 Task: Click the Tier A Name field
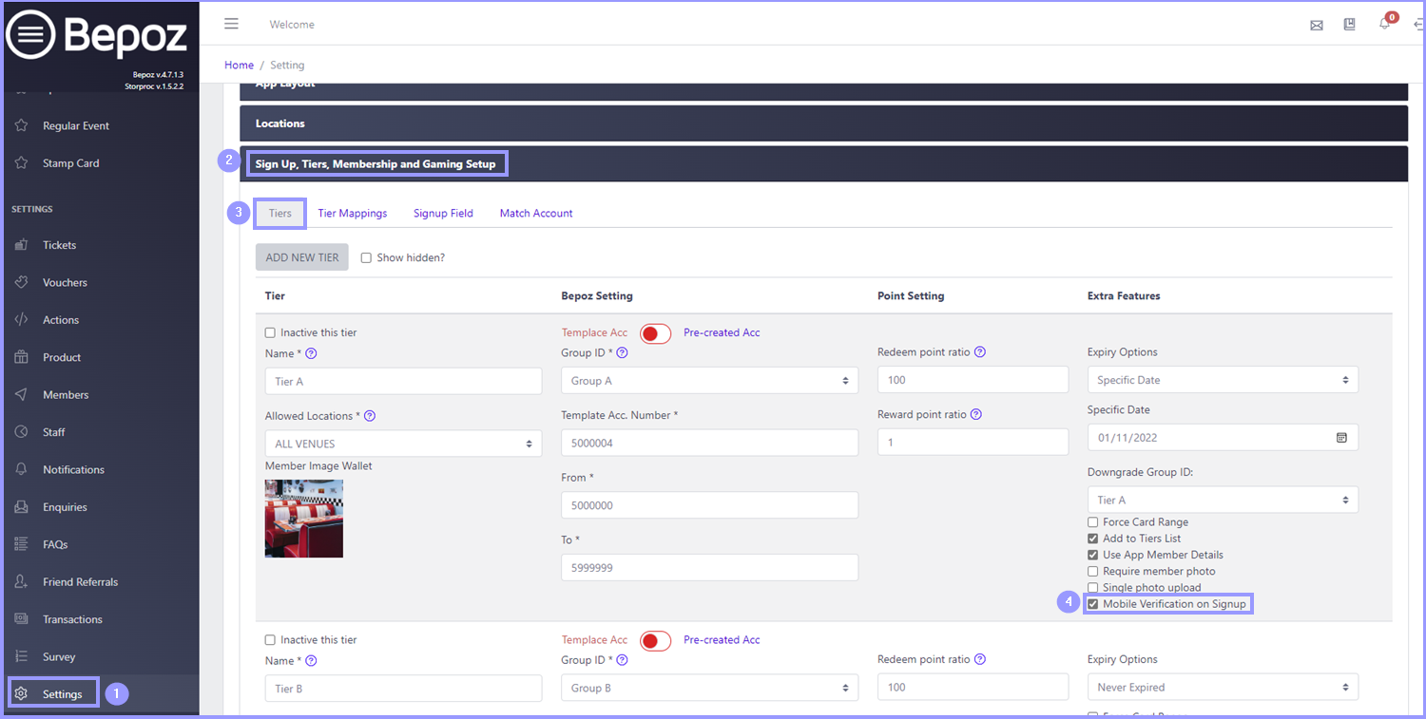click(x=403, y=382)
